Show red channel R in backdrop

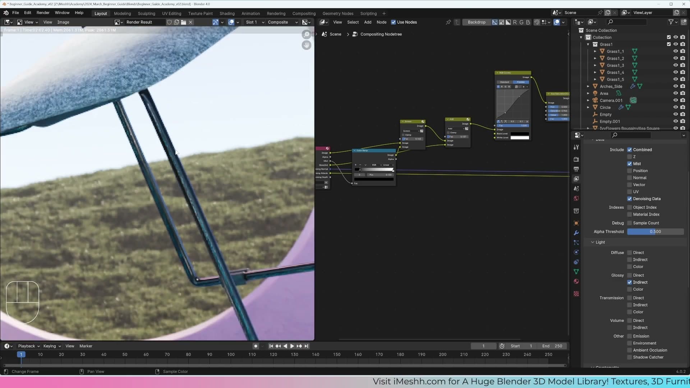[515, 22]
